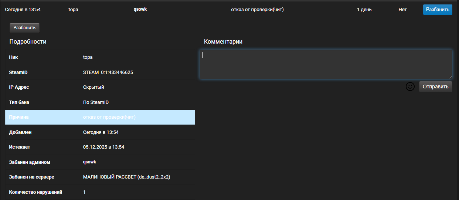Select the STEAM_0:1:433446625 SteamID value

click(108, 72)
